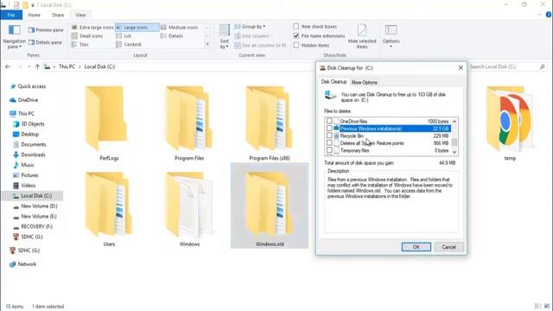The image size is (553, 311).
Task: Open 3D Objects in navigation pane
Action: click(29, 124)
